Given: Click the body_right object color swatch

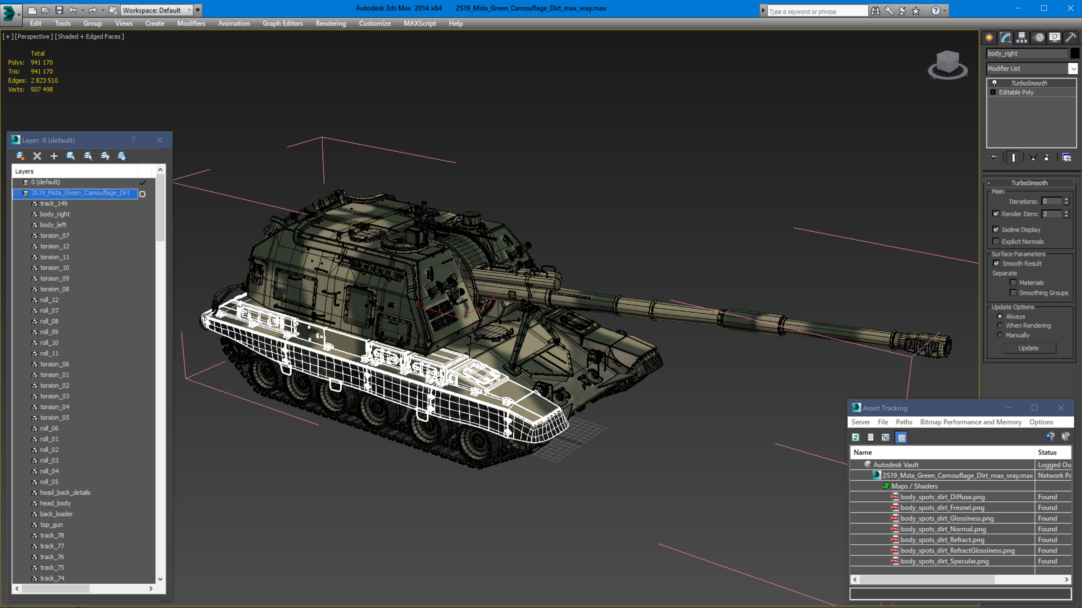Looking at the screenshot, I should click(1074, 53).
